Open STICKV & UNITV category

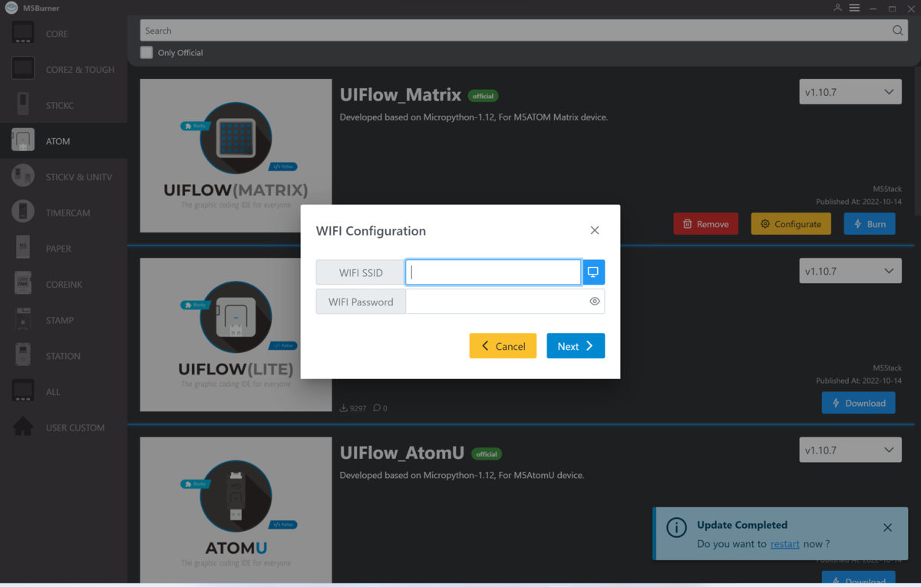64,176
